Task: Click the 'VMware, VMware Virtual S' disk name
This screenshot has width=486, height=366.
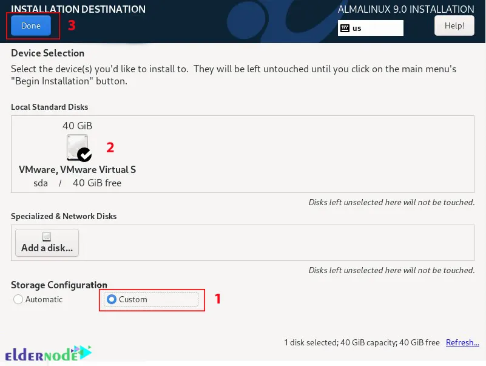Action: (77, 170)
